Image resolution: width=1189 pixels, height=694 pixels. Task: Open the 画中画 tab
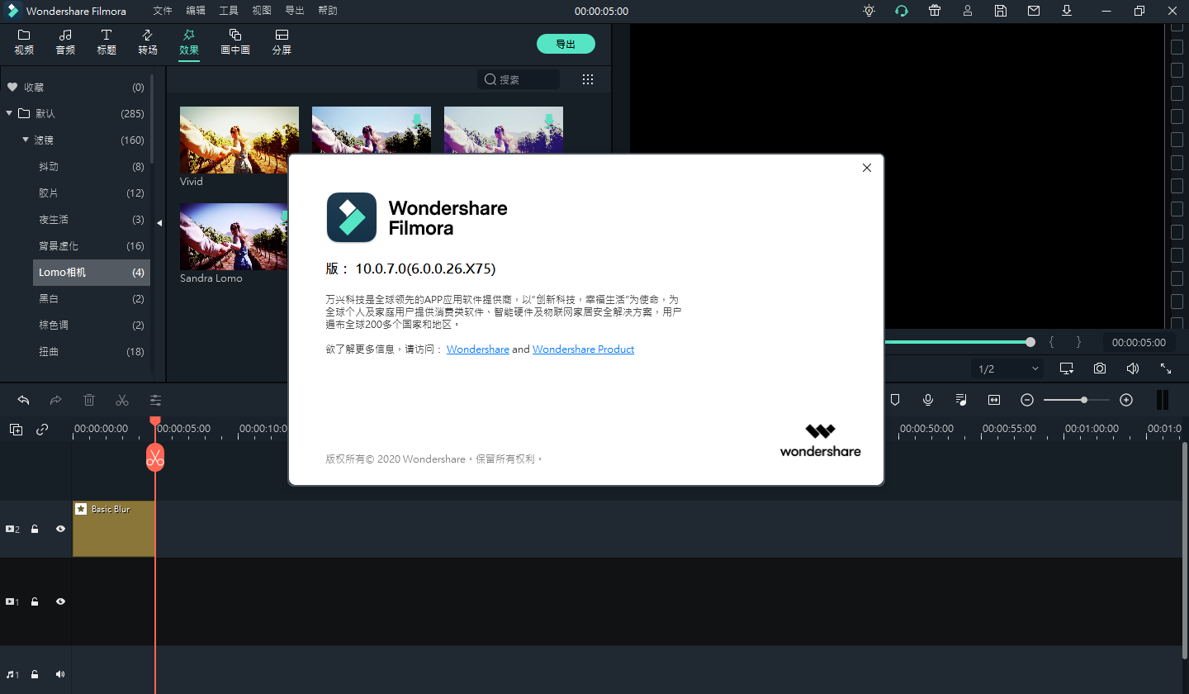235,42
